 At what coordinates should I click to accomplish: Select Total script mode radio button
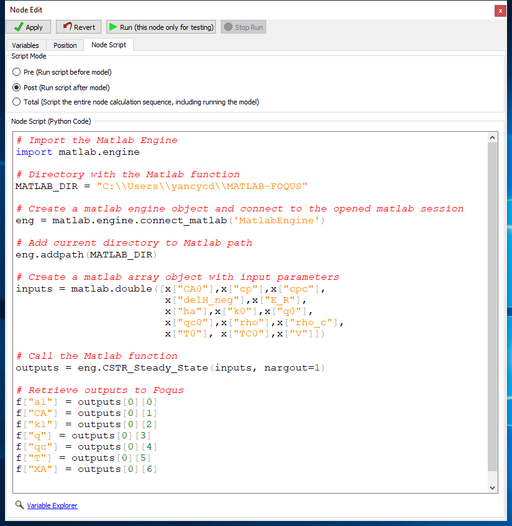[x=16, y=101]
